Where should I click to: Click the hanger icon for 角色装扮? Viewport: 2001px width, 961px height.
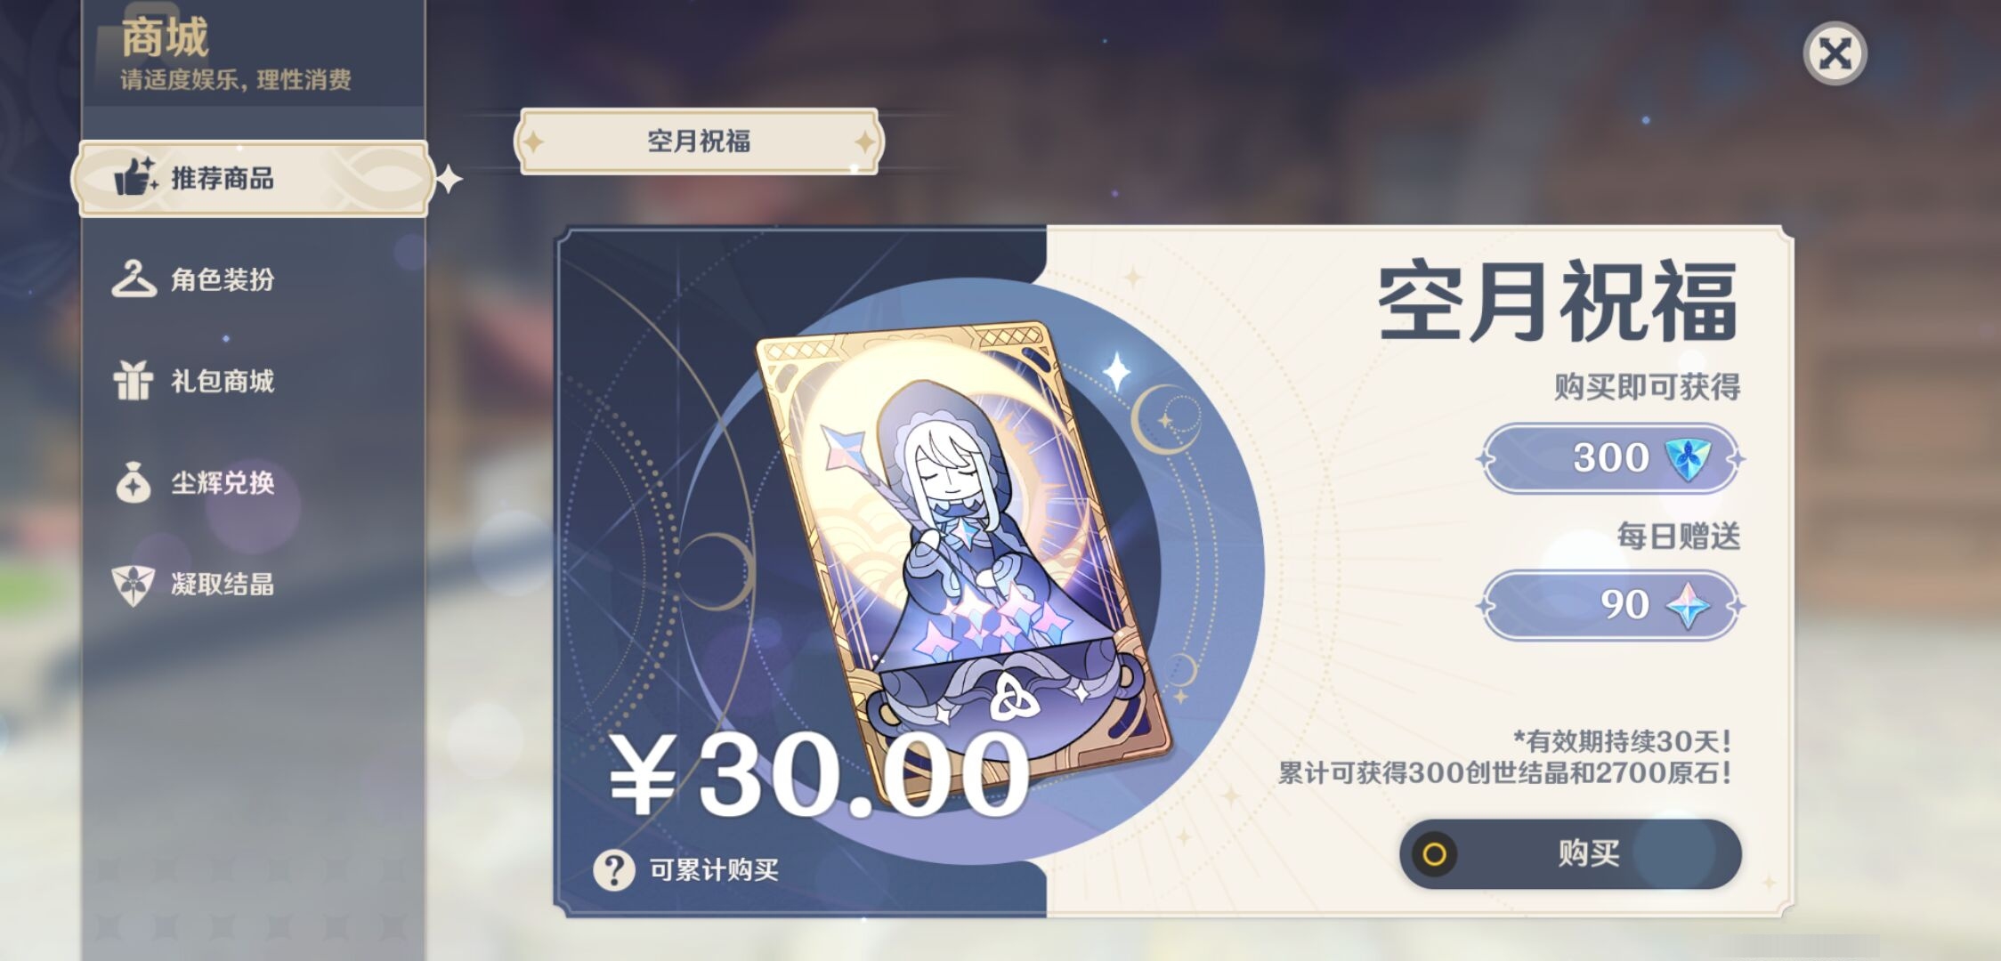(134, 279)
